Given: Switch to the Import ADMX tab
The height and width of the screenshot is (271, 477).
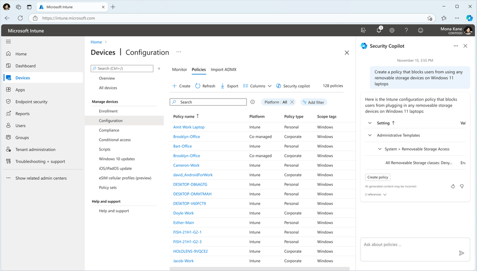Looking at the screenshot, I should click(x=223, y=70).
